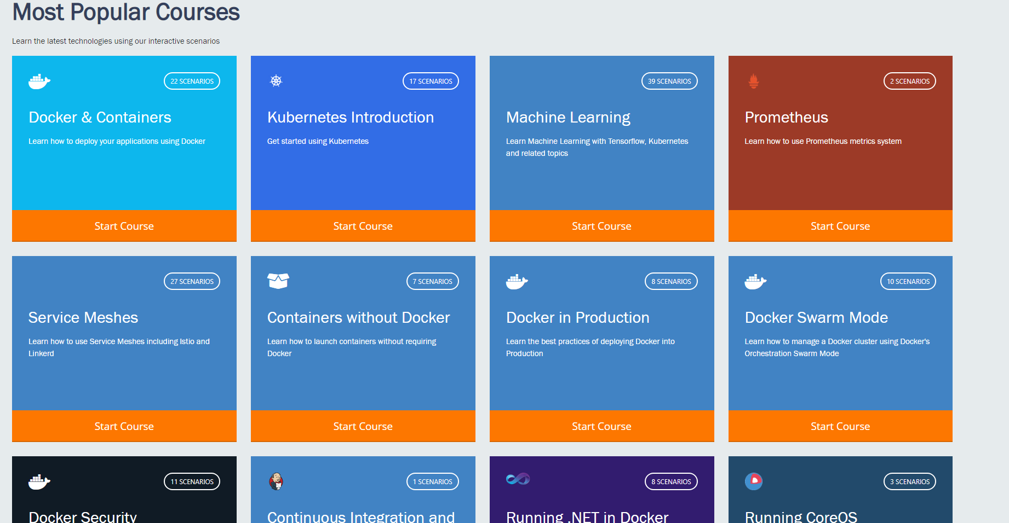Image resolution: width=1009 pixels, height=523 pixels.
Task: Open the Prometheus title
Action: [x=787, y=117]
